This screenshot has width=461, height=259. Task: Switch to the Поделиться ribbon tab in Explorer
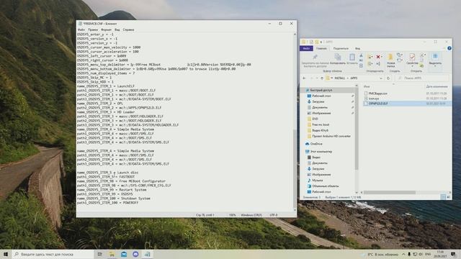[341, 48]
